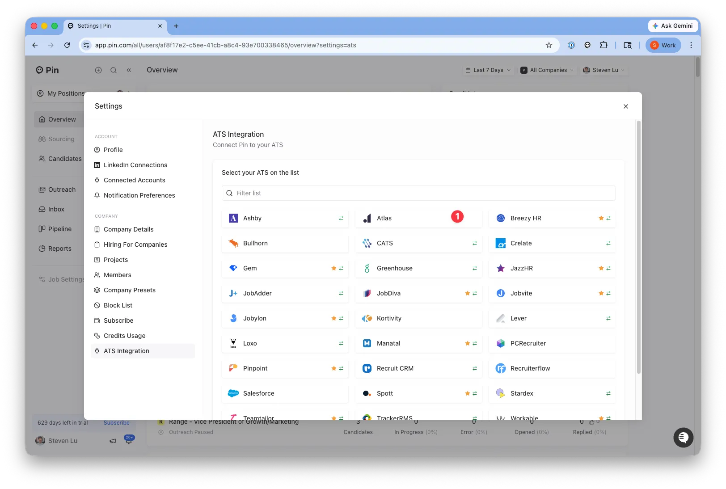Select the Crelate logo icon
726x489 pixels.
[x=501, y=243]
